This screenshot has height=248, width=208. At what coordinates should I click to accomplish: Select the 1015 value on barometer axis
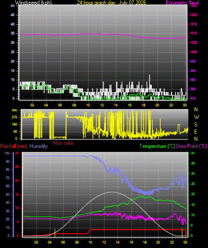pos(193,24)
